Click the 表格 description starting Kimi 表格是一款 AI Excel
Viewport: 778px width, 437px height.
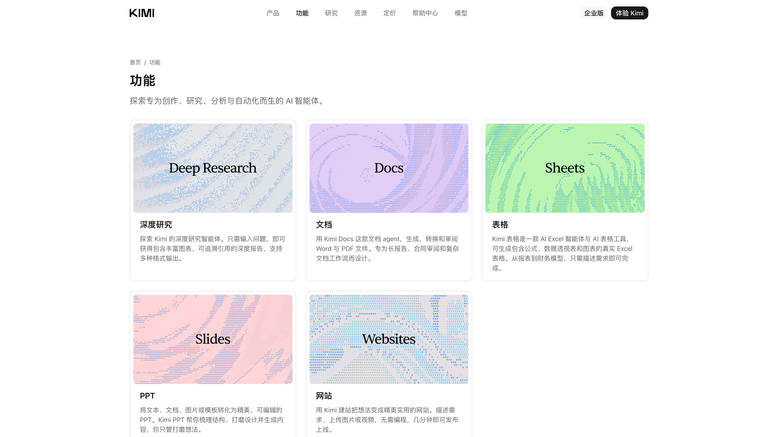click(x=562, y=253)
